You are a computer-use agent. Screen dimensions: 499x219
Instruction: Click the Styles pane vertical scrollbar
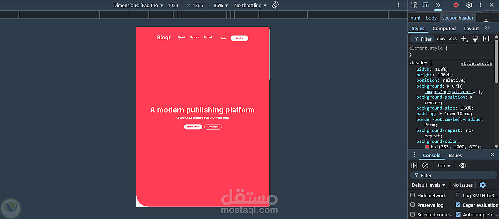[496, 60]
